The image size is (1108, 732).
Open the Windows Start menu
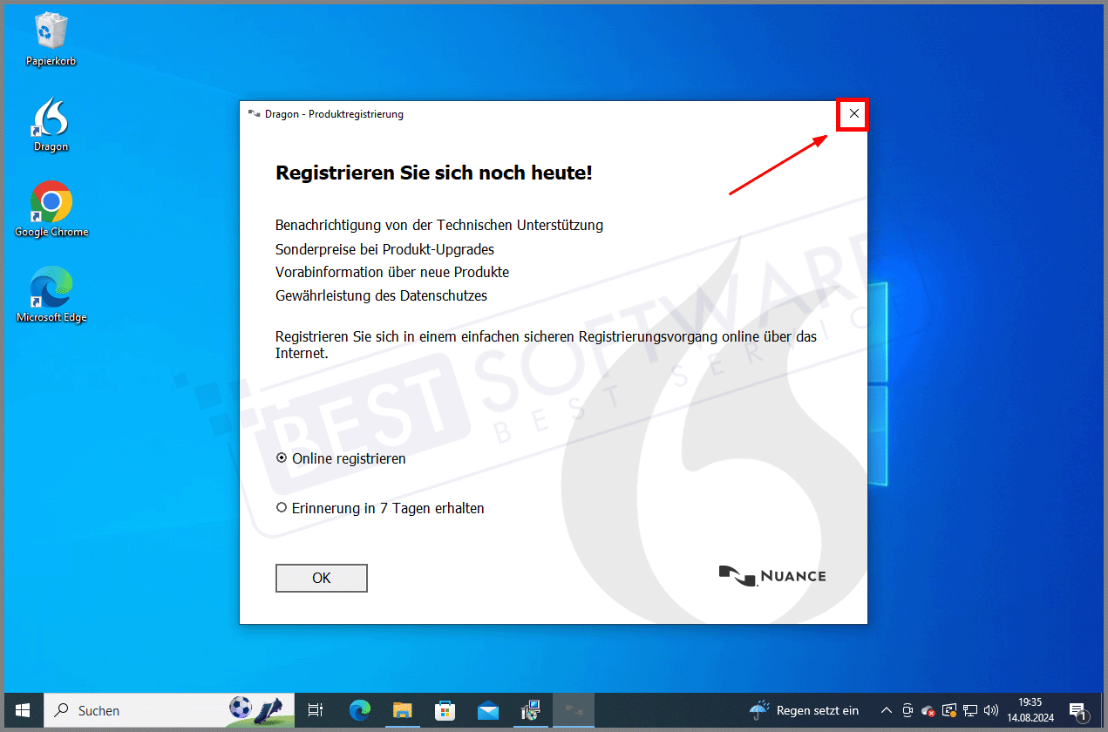[x=21, y=710]
